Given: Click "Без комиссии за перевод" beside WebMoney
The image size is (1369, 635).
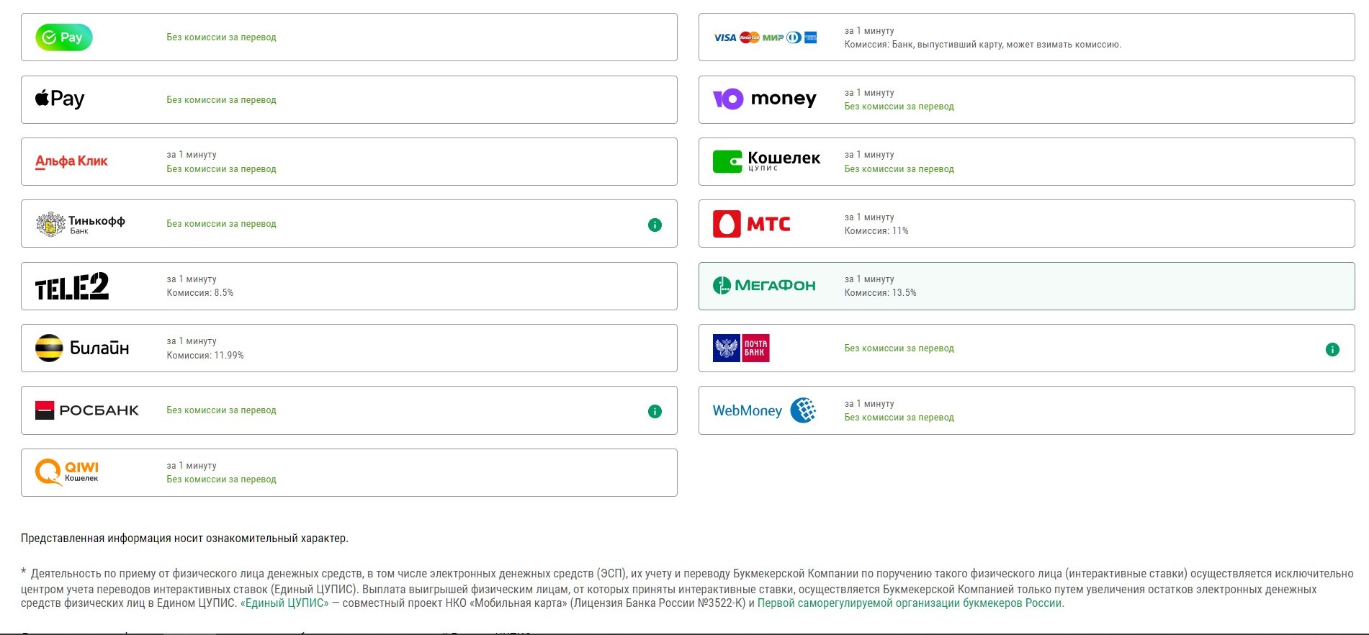Looking at the screenshot, I should click(899, 418).
